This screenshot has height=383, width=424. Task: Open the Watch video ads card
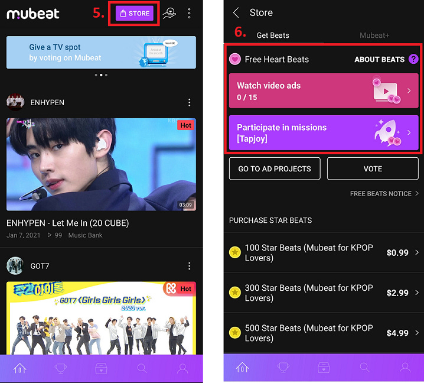click(x=324, y=90)
